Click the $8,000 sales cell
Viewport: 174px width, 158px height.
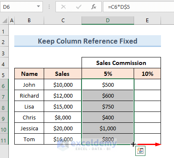click(63, 117)
